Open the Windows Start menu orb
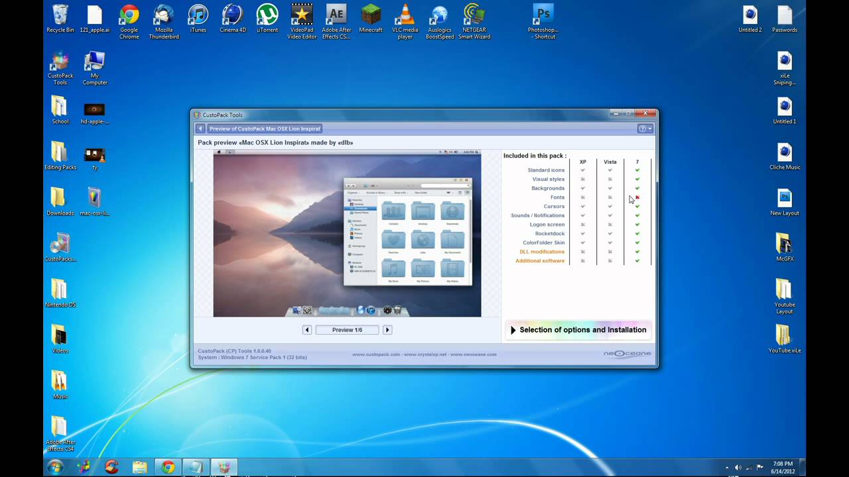849x477 pixels. tap(55, 467)
